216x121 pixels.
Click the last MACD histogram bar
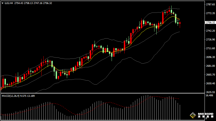coord(180,112)
